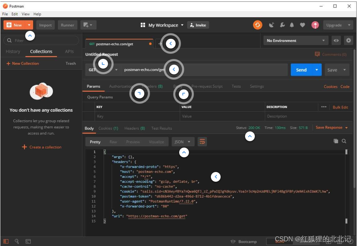Click the orange New button

14,25
